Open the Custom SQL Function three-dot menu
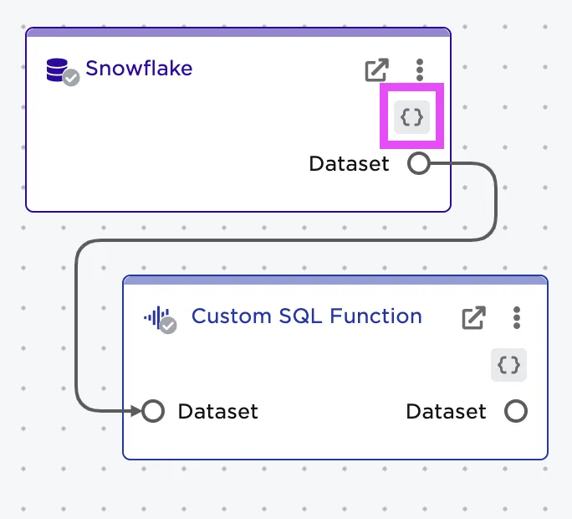Viewport: 572px width, 519px height. pyautogui.click(x=517, y=317)
